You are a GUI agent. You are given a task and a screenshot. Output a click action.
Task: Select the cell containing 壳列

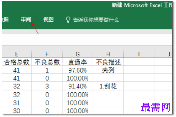(108, 70)
